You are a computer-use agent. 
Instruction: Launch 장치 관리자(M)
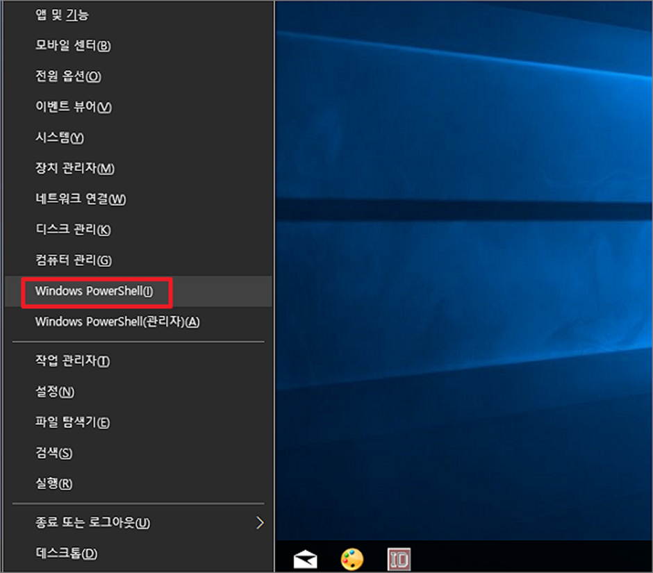tap(138, 169)
